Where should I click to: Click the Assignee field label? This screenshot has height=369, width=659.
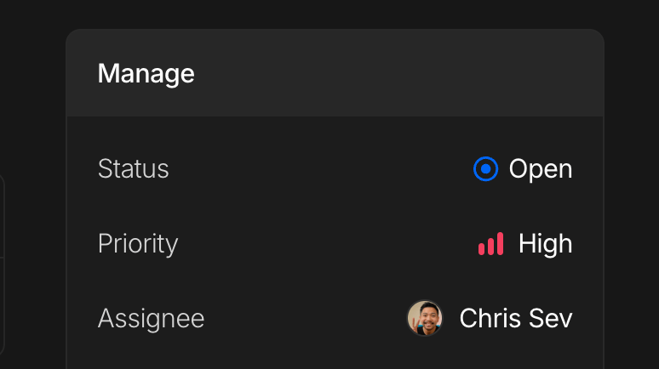point(151,319)
